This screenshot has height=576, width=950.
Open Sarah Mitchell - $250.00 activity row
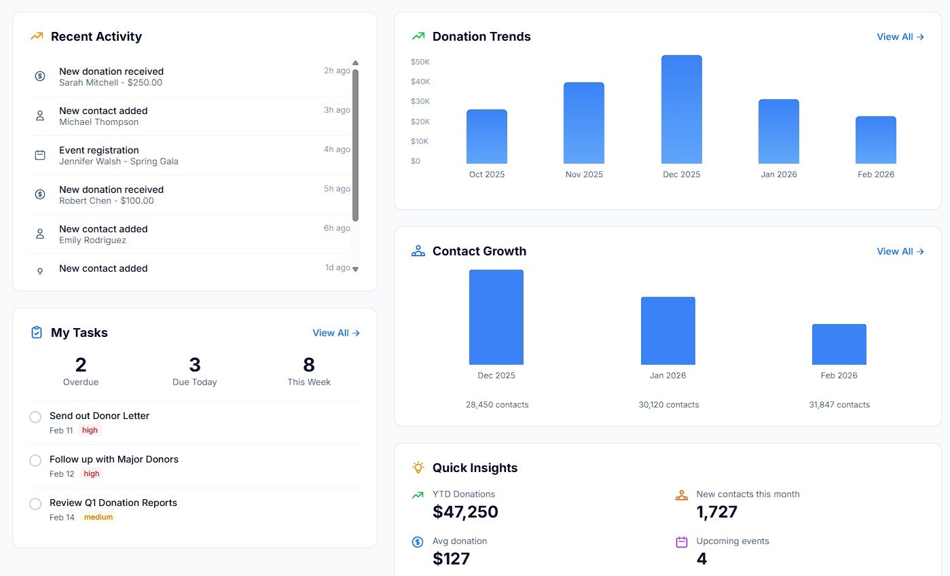pos(191,77)
